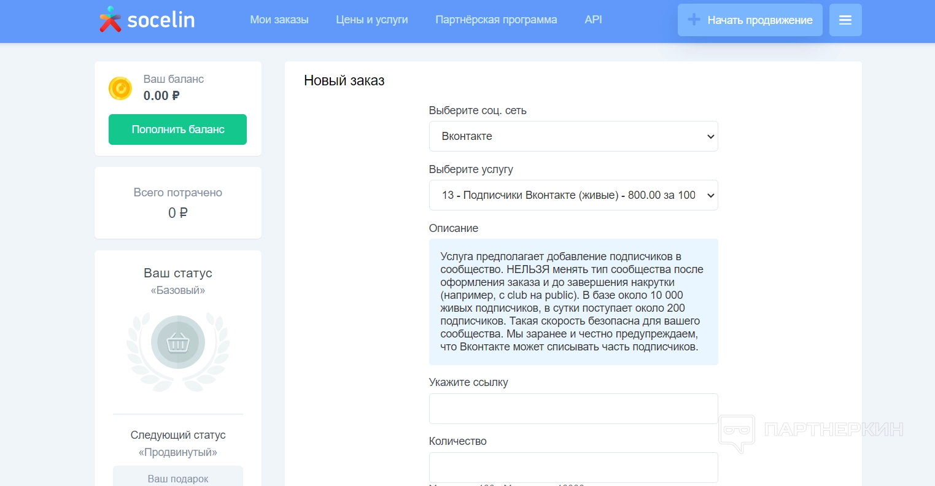Click the basket status badge

(x=178, y=342)
